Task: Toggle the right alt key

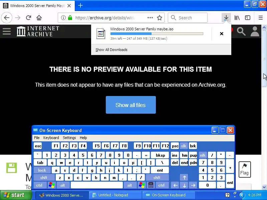Action: [130, 185]
